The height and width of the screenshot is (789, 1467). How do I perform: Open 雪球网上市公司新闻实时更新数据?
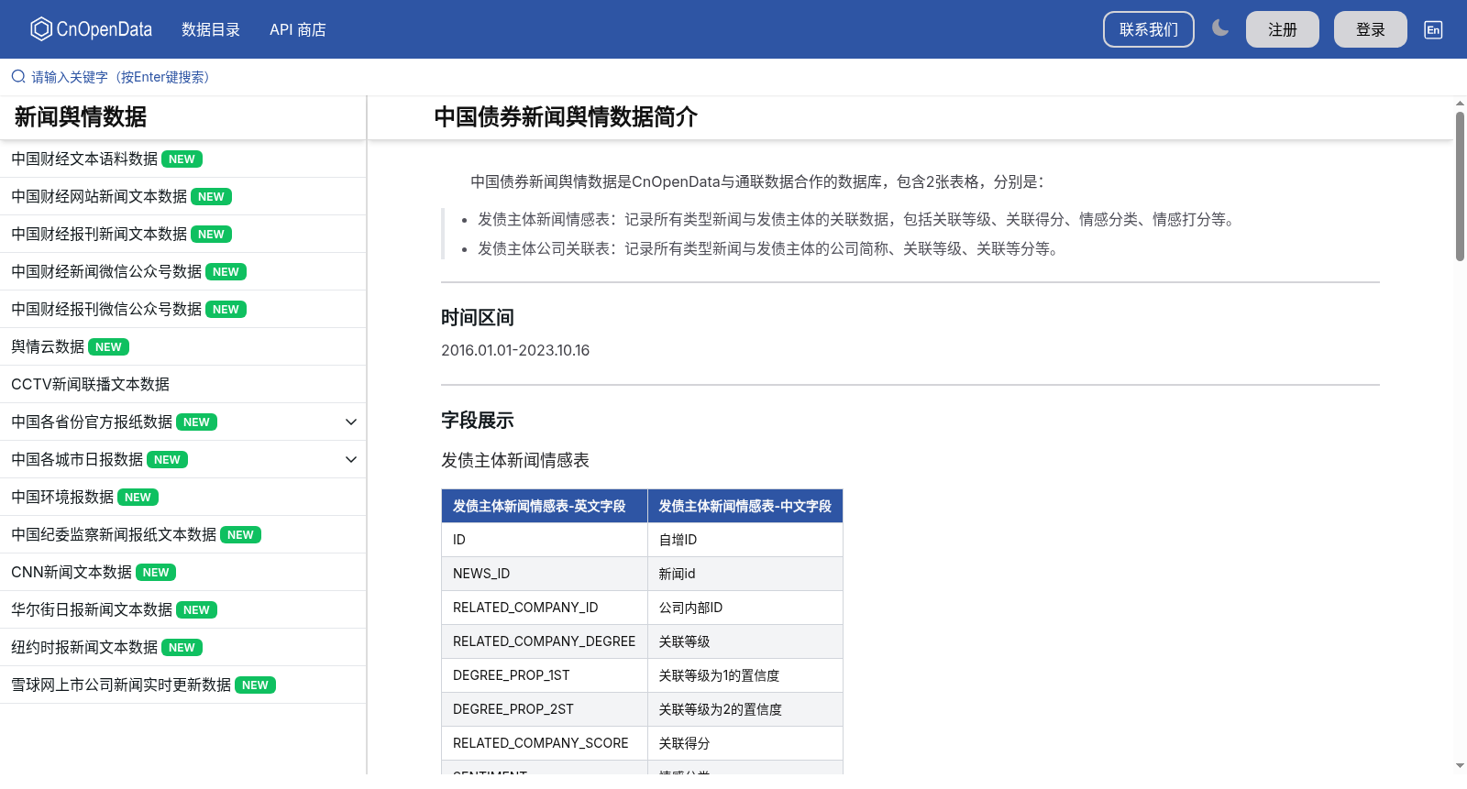point(121,685)
